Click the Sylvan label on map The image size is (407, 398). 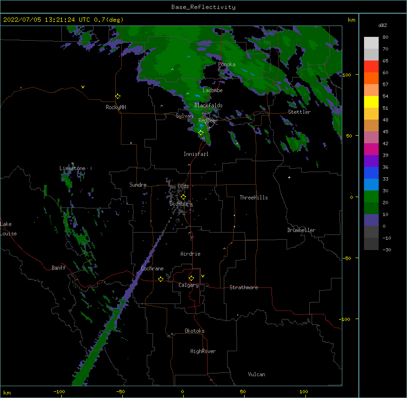pyautogui.click(x=184, y=116)
